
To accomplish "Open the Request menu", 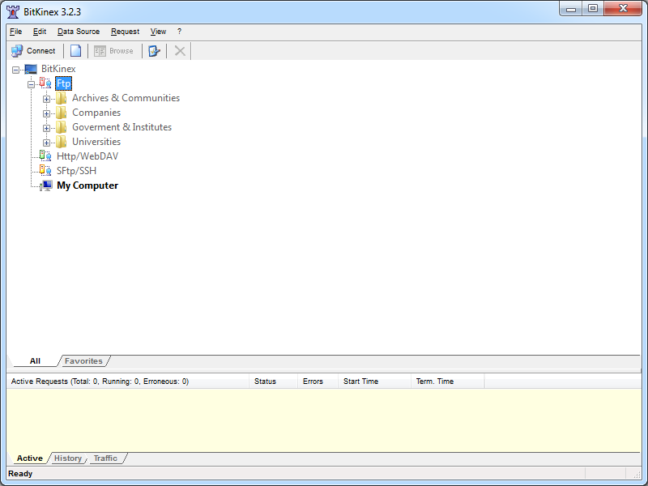I will pos(125,32).
